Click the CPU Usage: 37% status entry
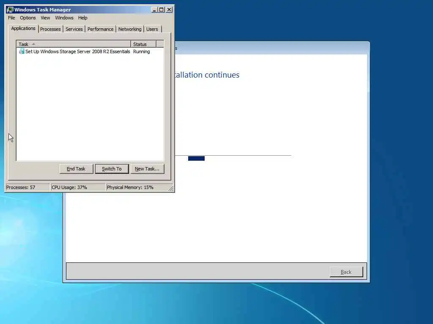Viewport: 433px width, 324px height. (x=78, y=187)
